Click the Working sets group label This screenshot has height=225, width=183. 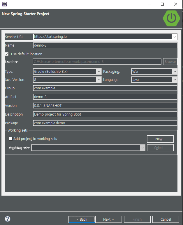point(17,130)
